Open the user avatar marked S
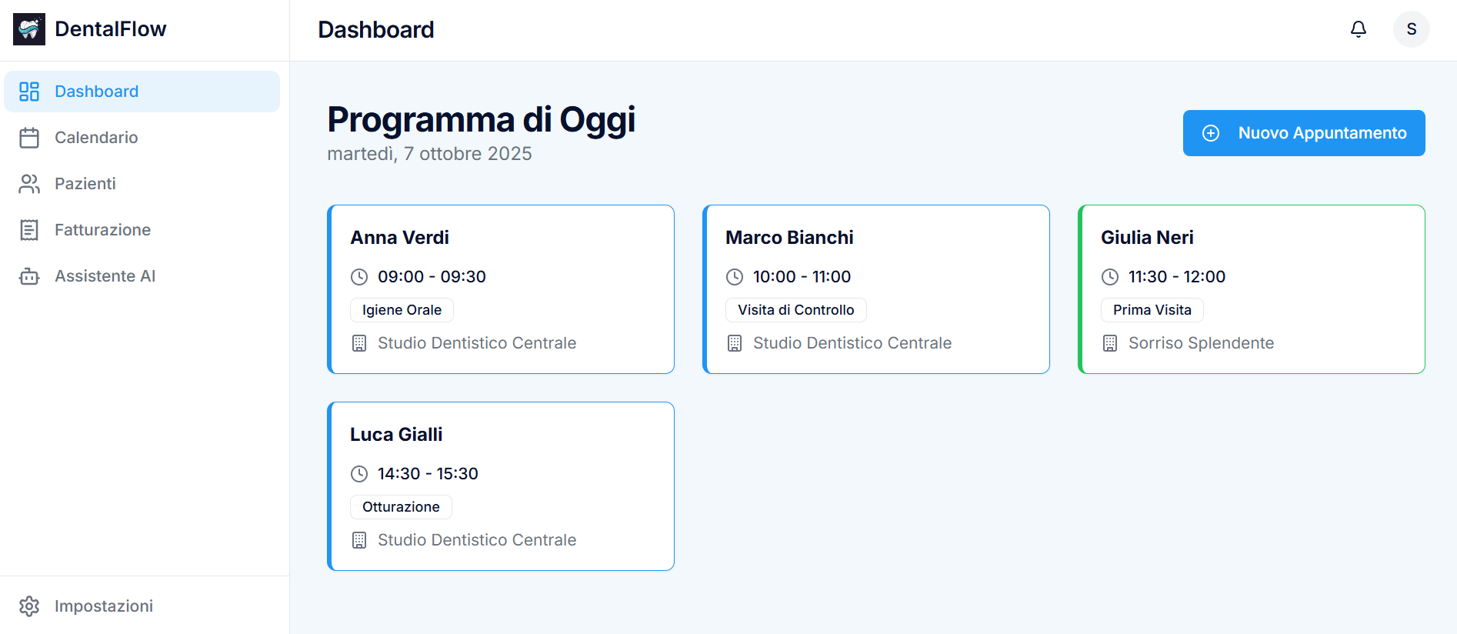Screen dimensions: 1457x634 pos(1412,28)
